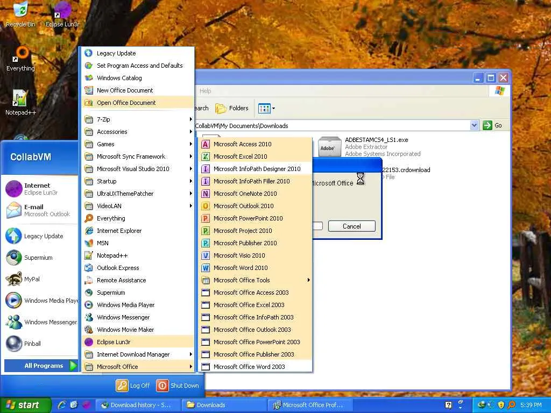Expand Internet Download Manager folder

[x=138, y=354]
